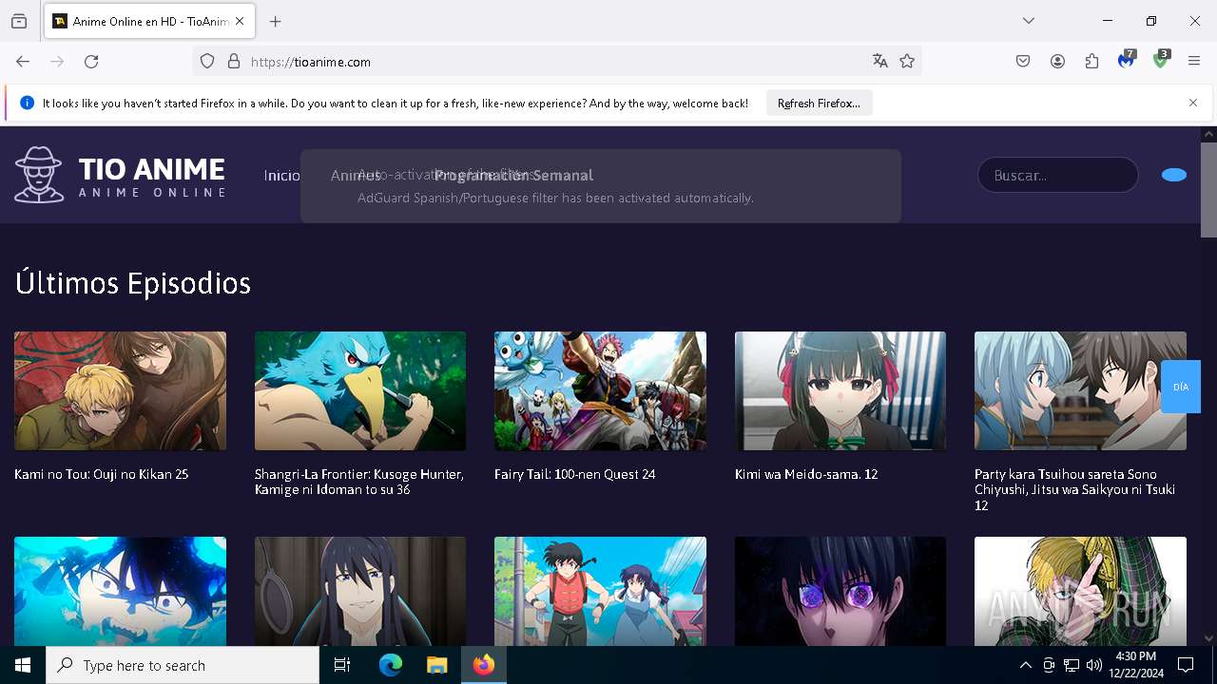1217x684 pixels.
Task: Open the Save to Pocket icon
Action: [x=1023, y=62]
